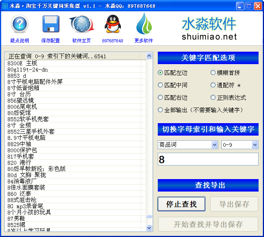Click the keyword input field containing 8
The width and height of the screenshot is (264, 237).
(208, 159)
